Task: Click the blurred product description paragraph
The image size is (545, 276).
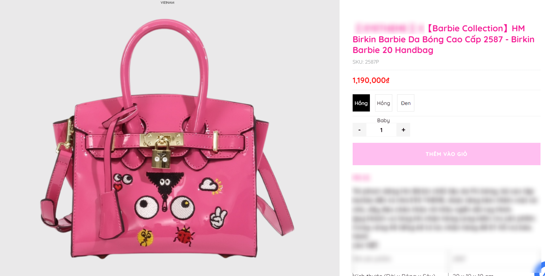Action: click(445, 213)
